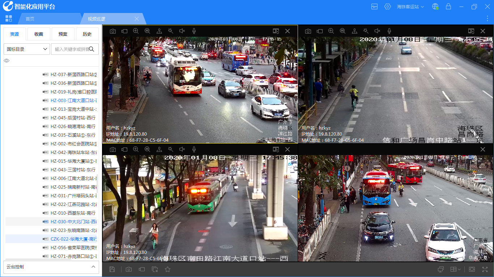494x277 pixels.
Task: Toggle the eye visibility icon in the resource panel
Action: [x=7, y=61]
